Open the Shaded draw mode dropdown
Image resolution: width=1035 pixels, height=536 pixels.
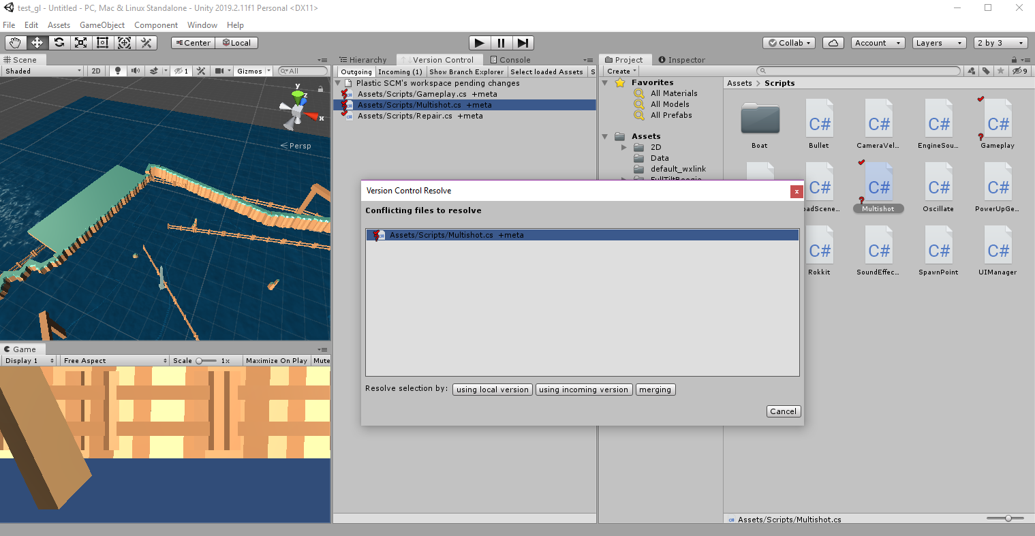[41, 71]
